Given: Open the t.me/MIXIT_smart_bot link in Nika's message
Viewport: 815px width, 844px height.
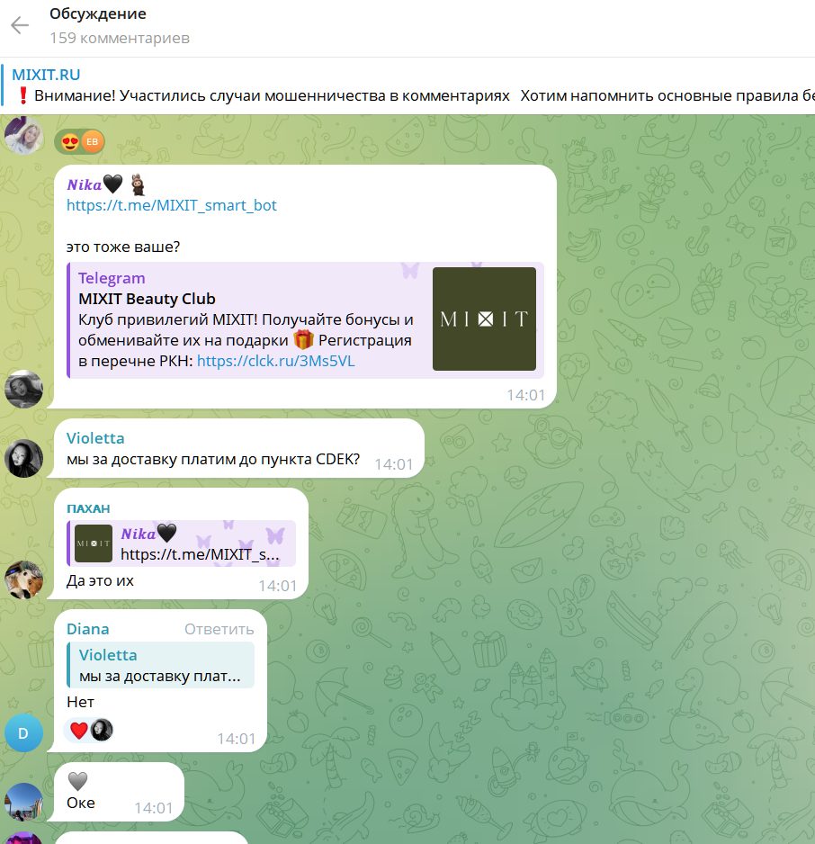Looking at the screenshot, I should coord(172,205).
